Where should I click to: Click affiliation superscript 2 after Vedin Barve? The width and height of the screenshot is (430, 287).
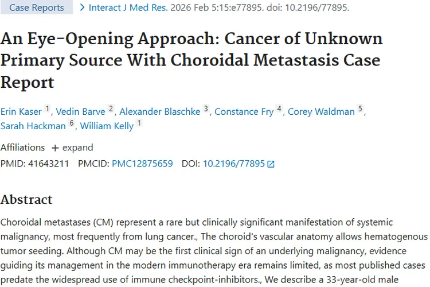click(x=111, y=108)
